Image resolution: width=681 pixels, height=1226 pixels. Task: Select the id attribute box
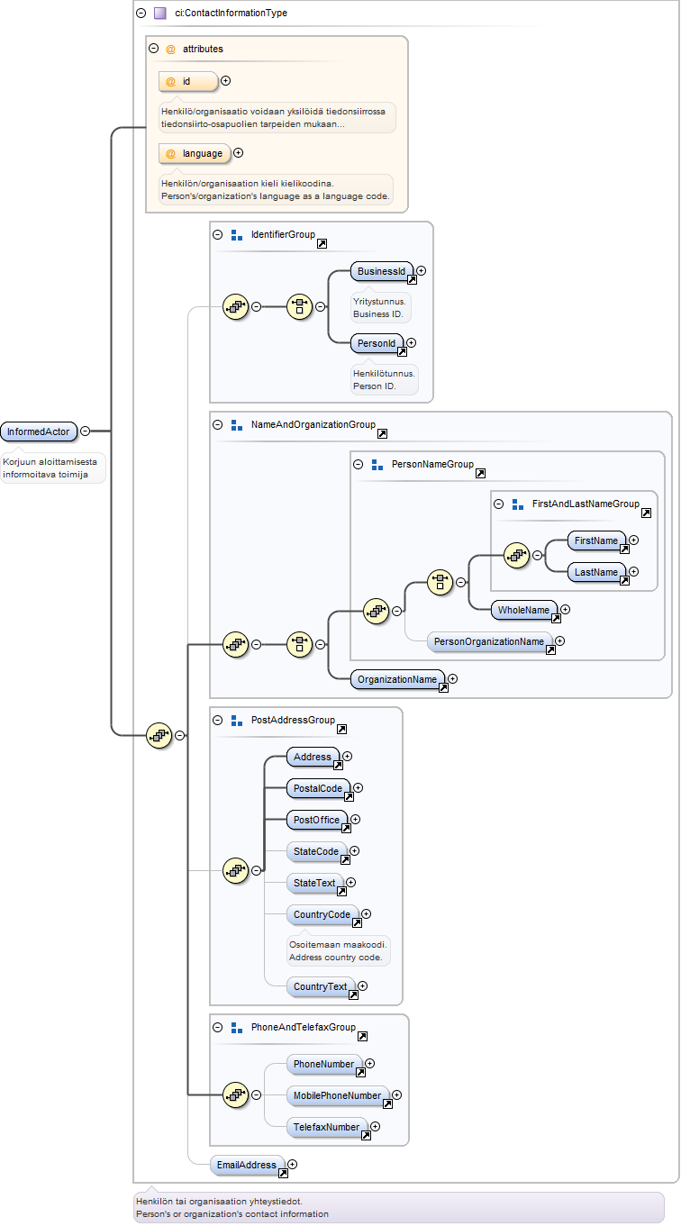(187, 81)
